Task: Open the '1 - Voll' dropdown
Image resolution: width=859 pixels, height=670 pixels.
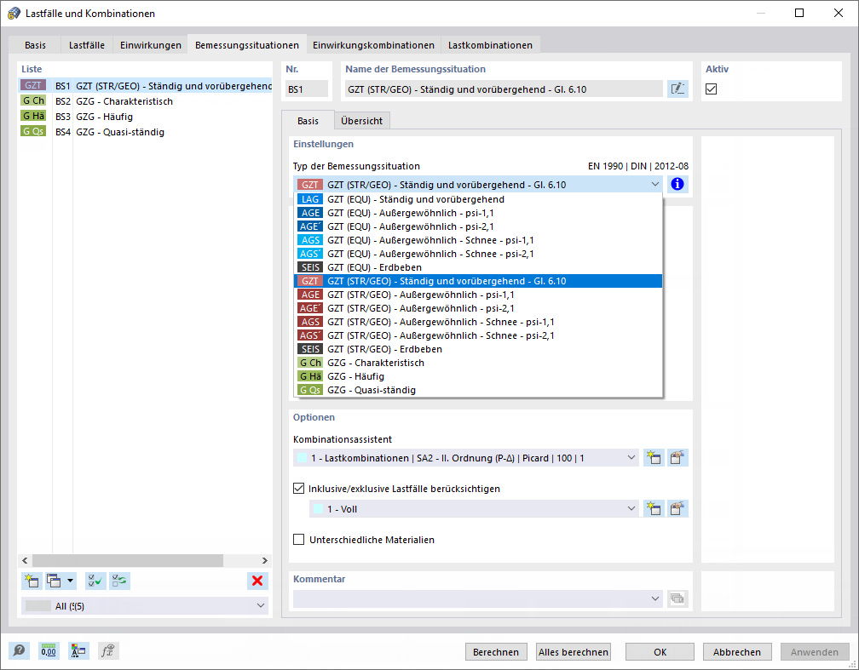Action: point(631,508)
